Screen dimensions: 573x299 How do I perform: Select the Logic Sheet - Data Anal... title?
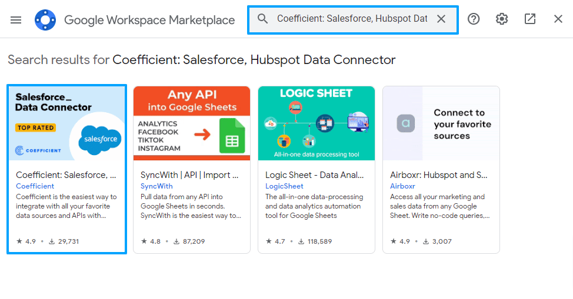tap(314, 175)
